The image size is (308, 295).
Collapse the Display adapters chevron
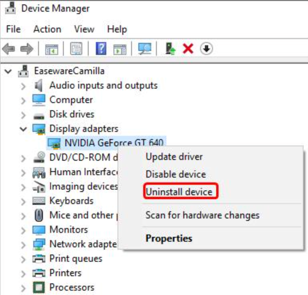(23, 129)
